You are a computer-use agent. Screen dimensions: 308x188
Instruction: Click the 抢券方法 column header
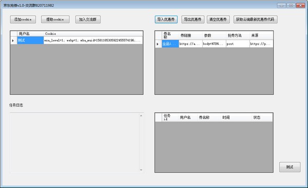[238, 35]
